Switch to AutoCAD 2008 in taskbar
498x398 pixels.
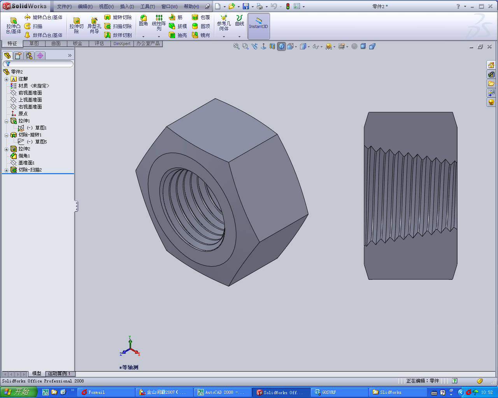[223, 392]
